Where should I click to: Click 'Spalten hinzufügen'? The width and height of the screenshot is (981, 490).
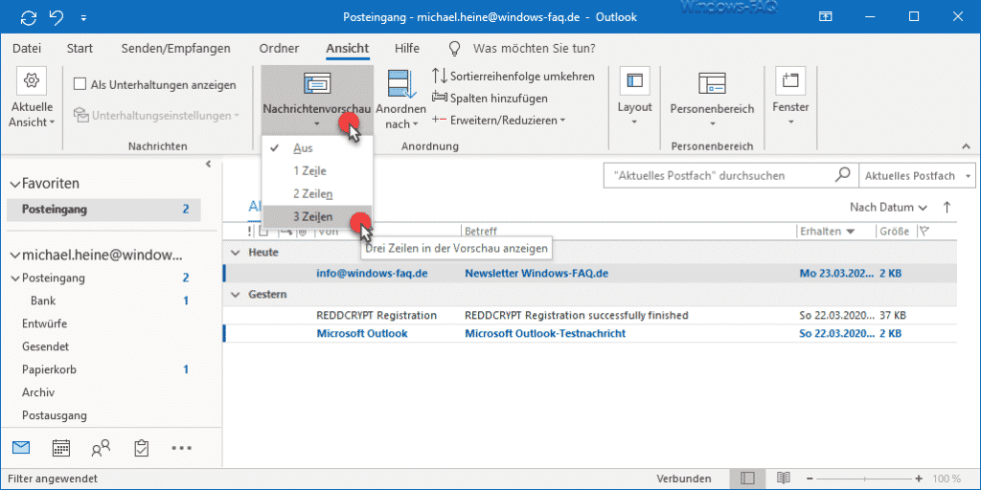[x=490, y=99]
